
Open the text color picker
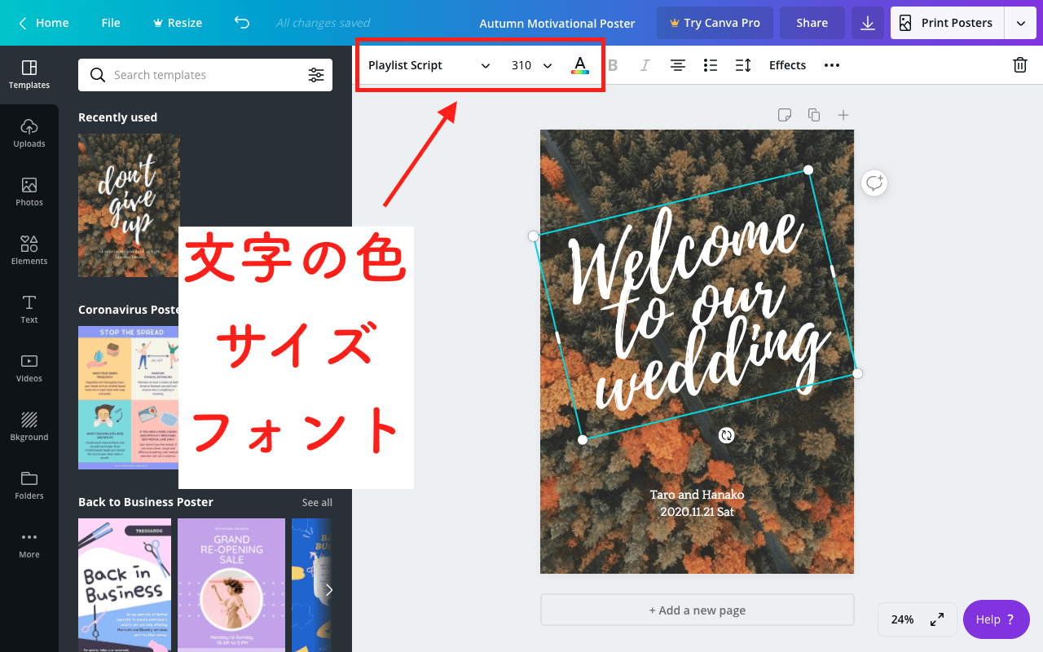pyautogui.click(x=579, y=65)
